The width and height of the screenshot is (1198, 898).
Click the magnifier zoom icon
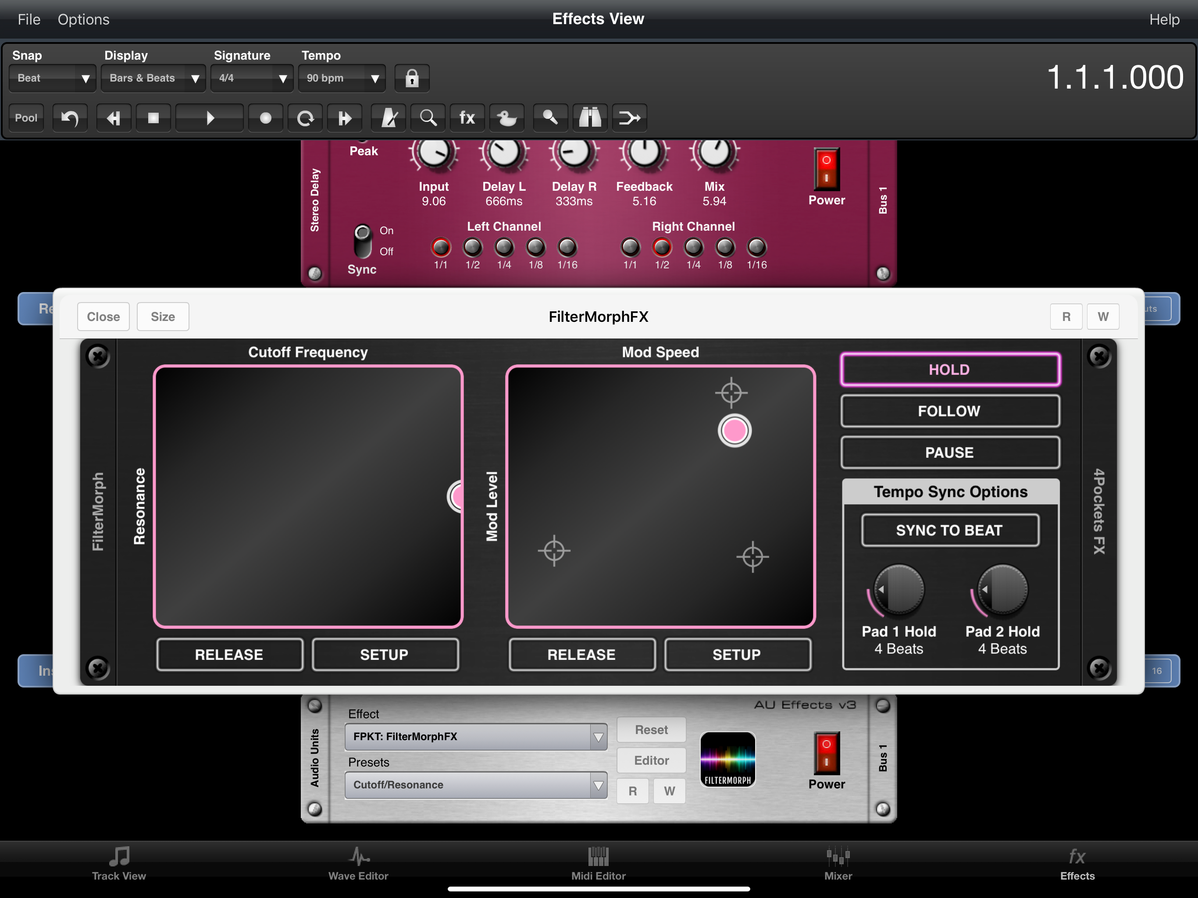tap(428, 118)
